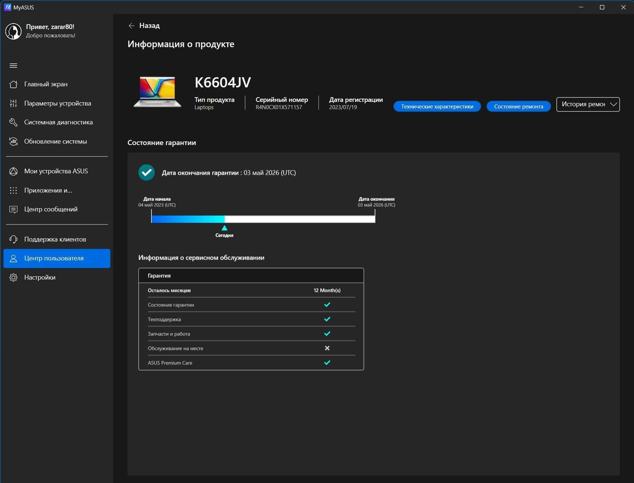This screenshot has width=634, height=483.
Task: Click the System update icon
Action: [13, 141]
